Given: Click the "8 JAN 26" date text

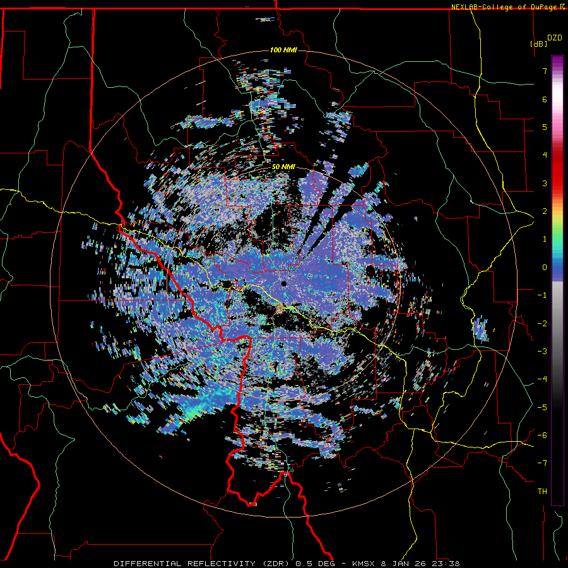Looking at the screenshot, I should click(403, 564).
